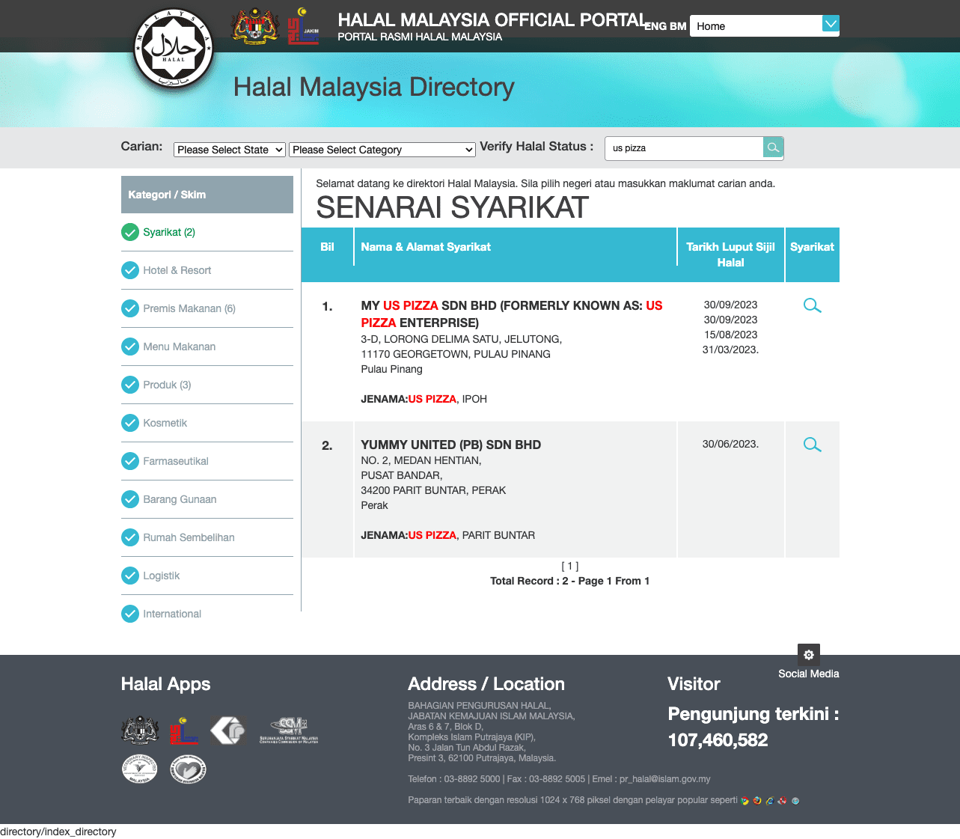Click 'Total Record : 2 - Page 1 From 1'
This screenshot has height=839, width=960.
570,581
